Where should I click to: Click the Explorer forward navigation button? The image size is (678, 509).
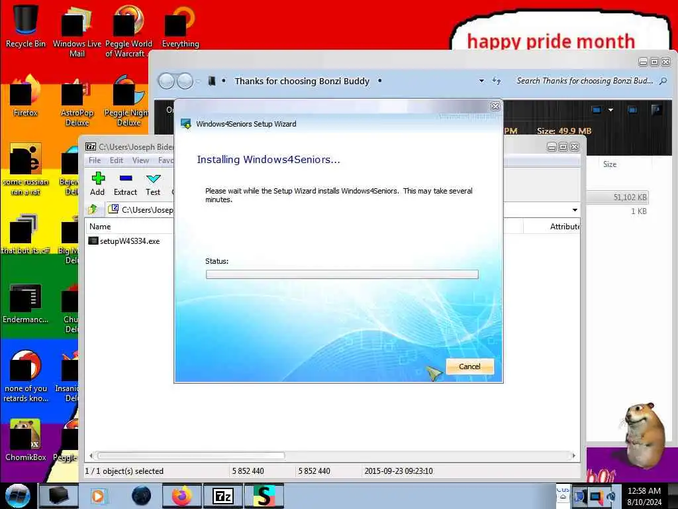point(185,81)
